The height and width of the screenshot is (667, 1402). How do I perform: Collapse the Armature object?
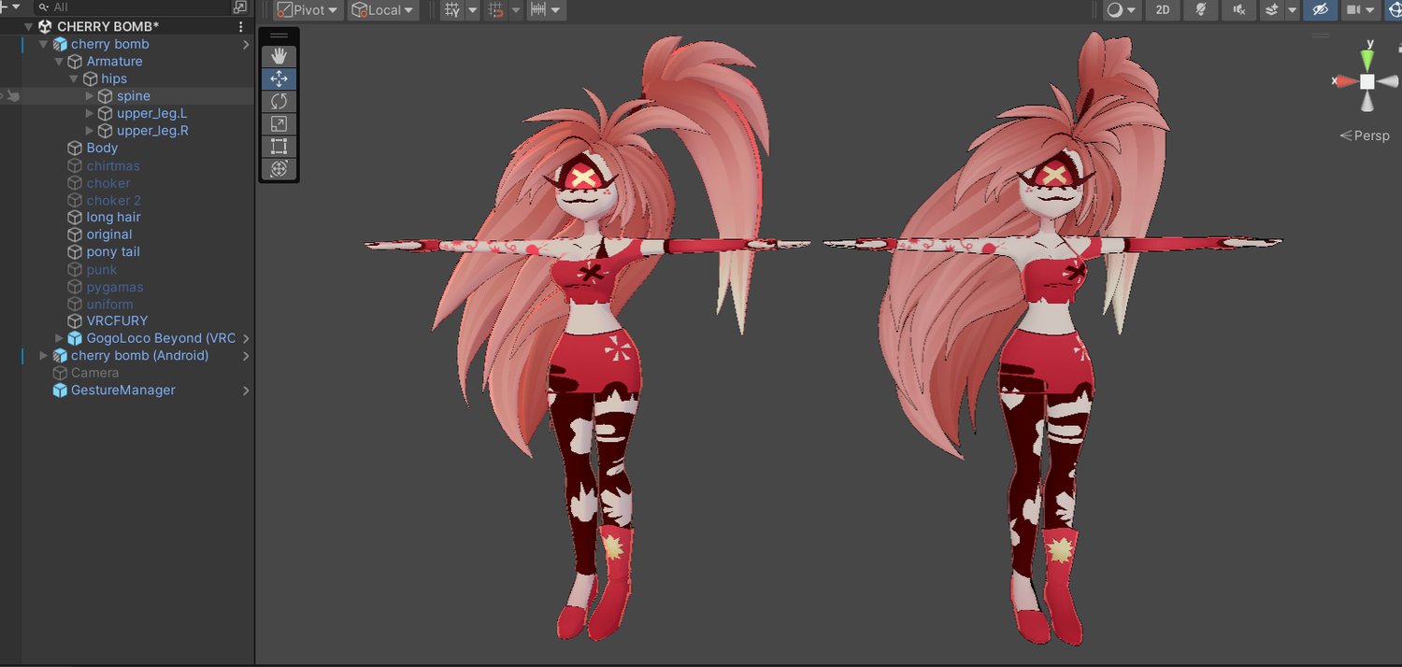pyautogui.click(x=59, y=62)
